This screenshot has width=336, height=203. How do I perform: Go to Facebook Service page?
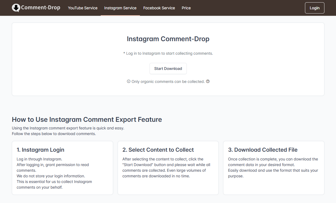click(159, 8)
